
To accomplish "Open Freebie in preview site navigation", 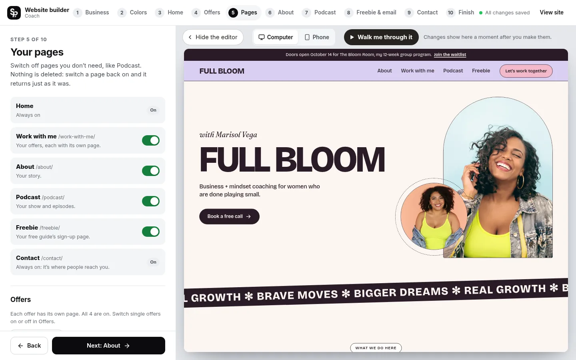I will pyautogui.click(x=481, y=71).
